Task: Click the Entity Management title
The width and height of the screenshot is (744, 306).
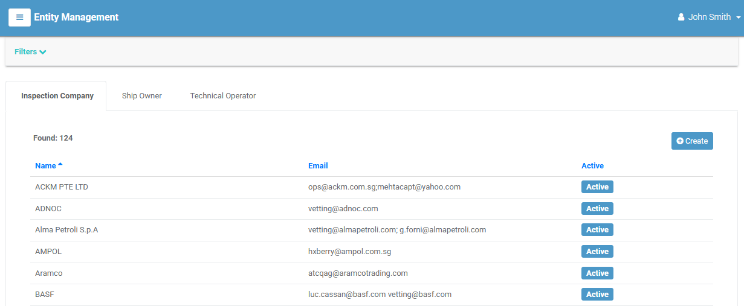Action: pyautogui.click(x=76, y=17)
